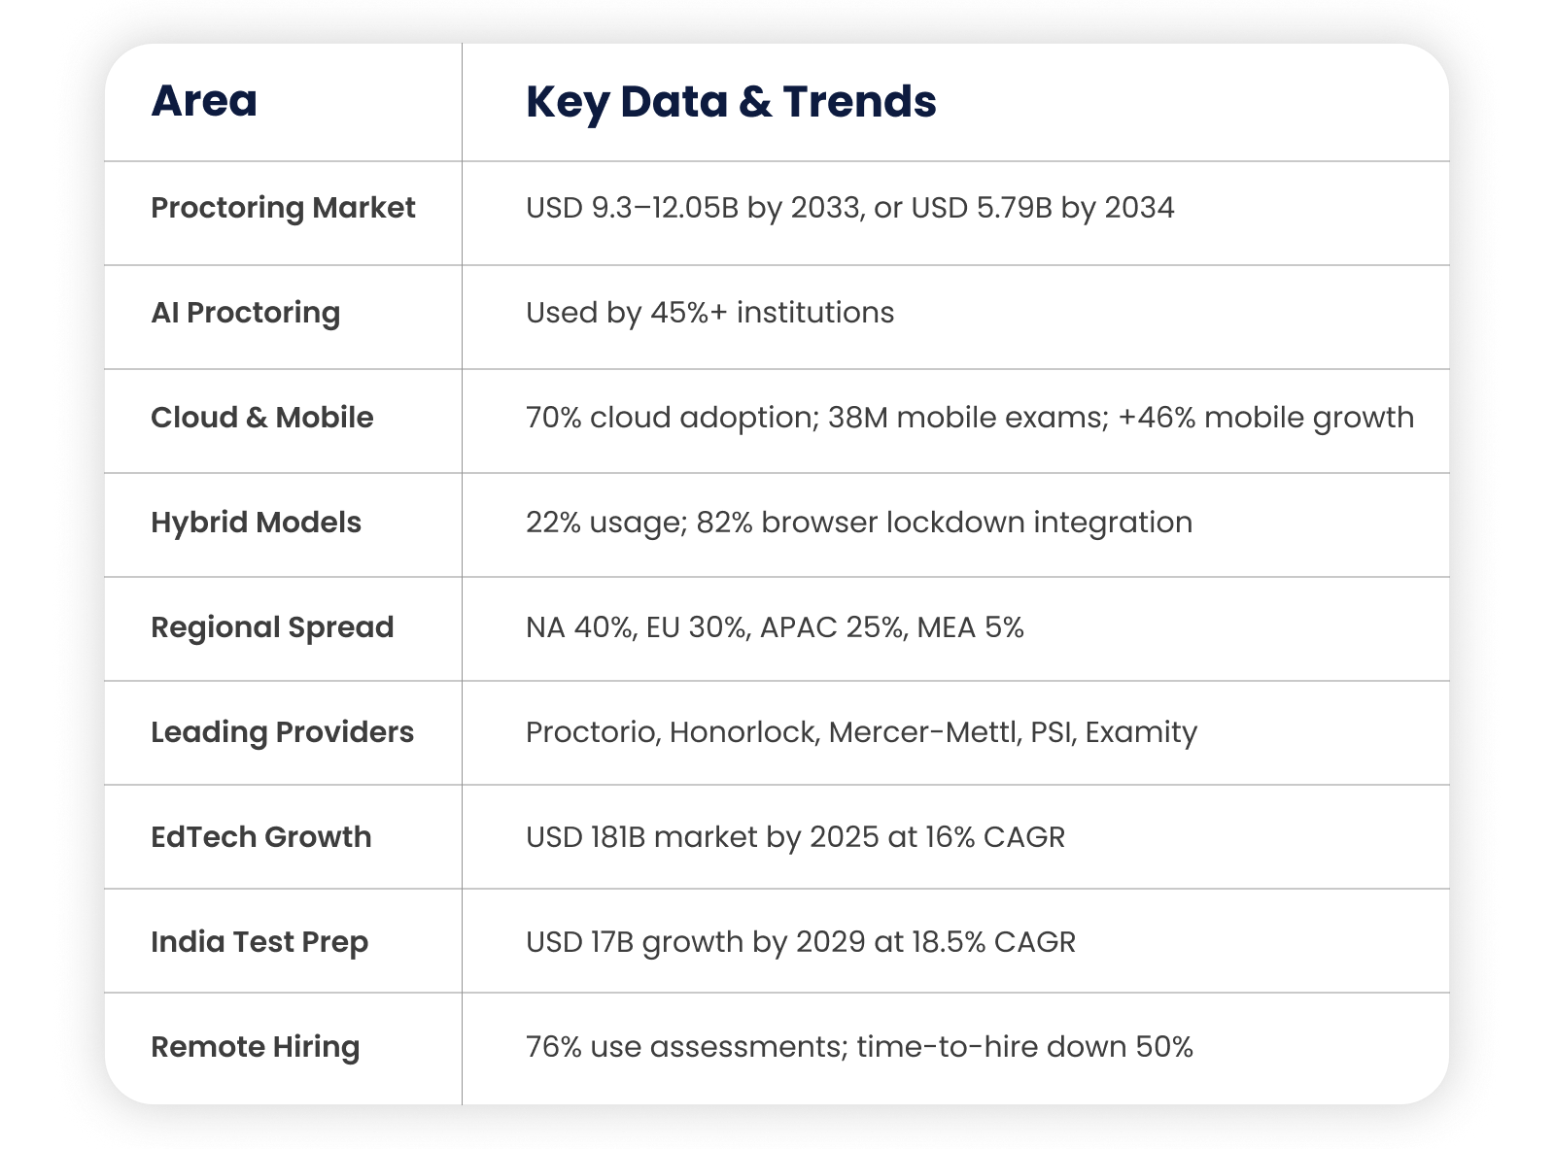Click the Leading Providers cell
1555x1149 pixels.
[x=282, y=732]
